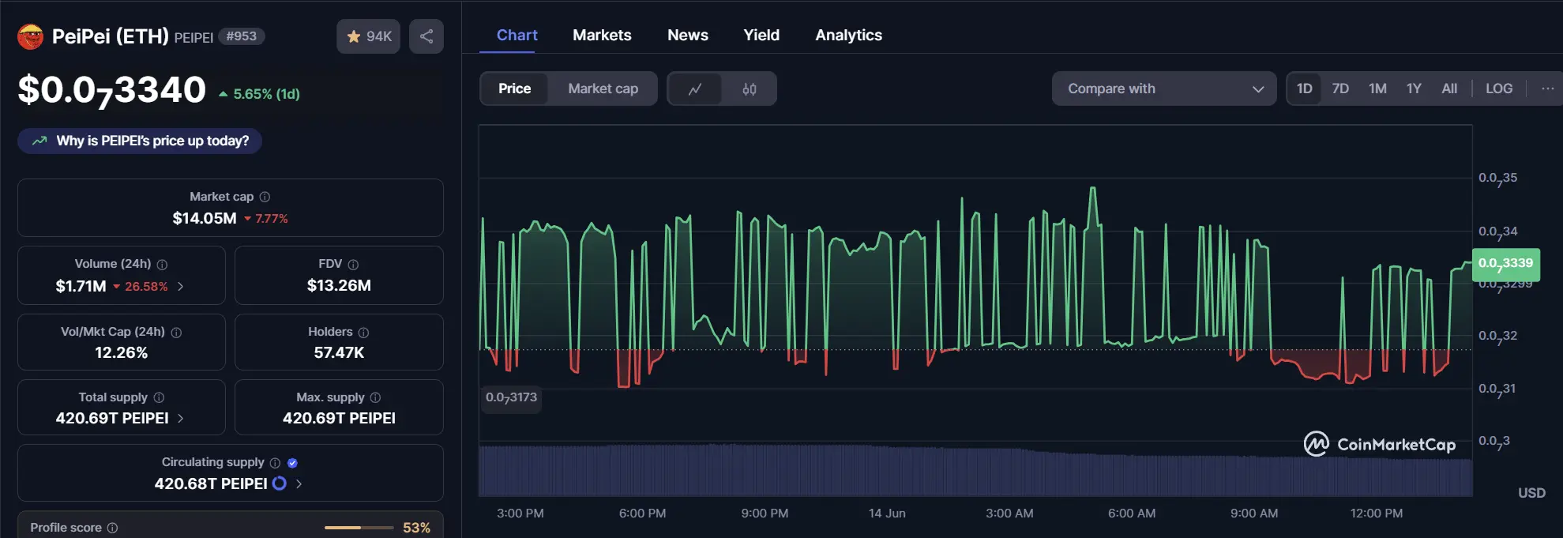Click the verified checkmark beside Circulating supply

pos(292,463)
